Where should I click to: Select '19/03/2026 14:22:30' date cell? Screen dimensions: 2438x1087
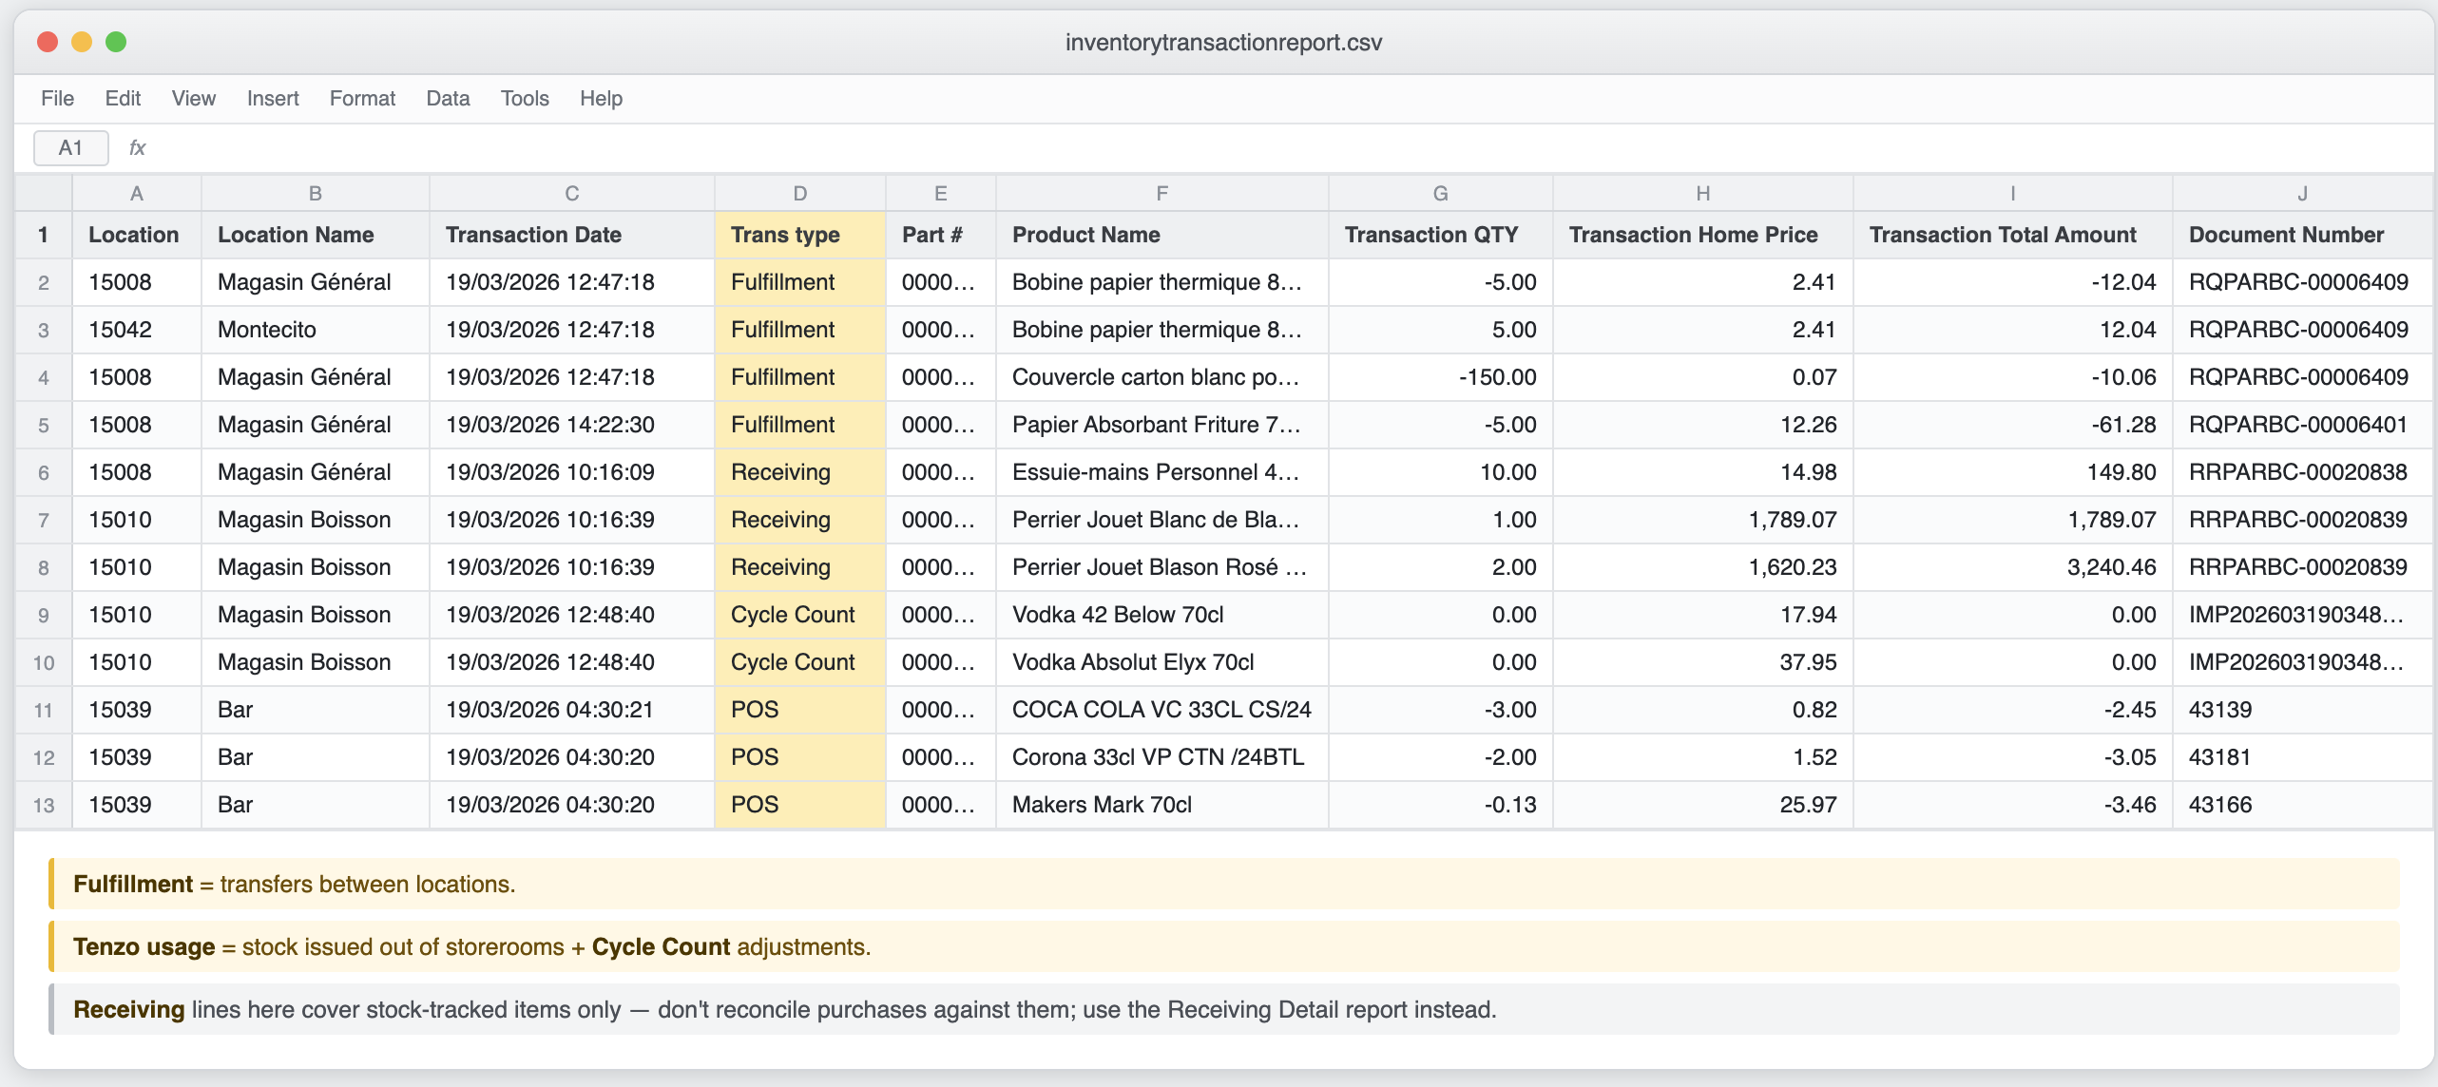point(572,425)
